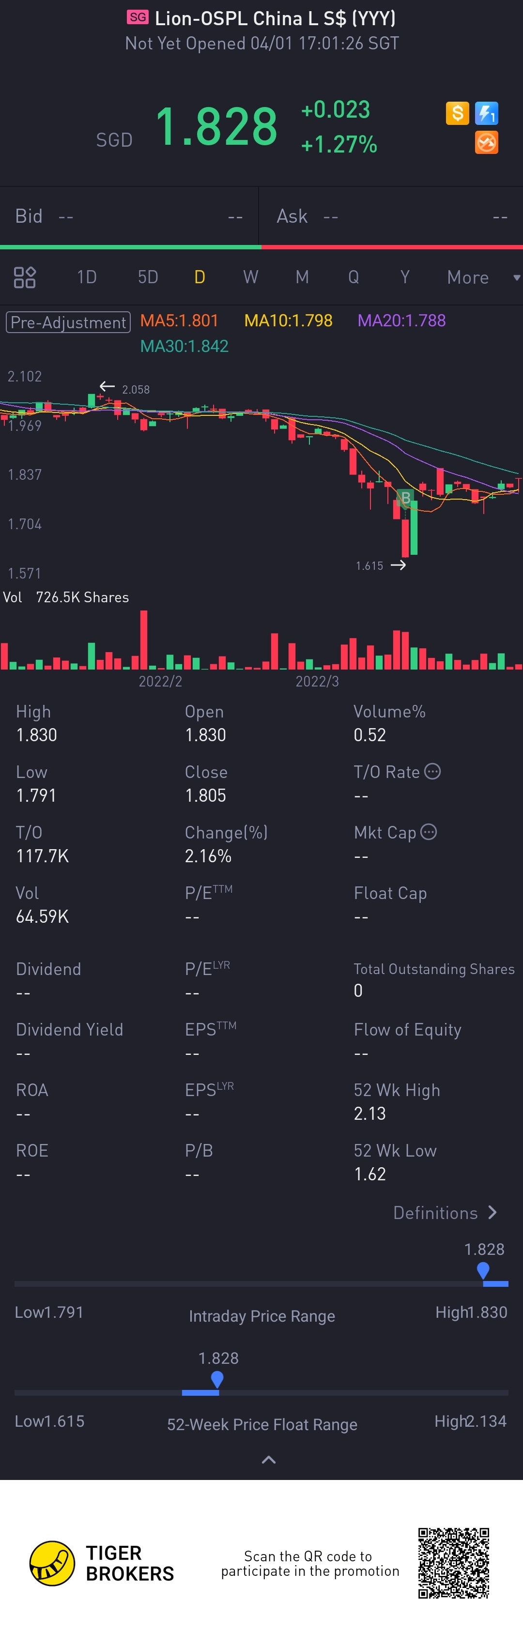Tap the T/O Rate info icon
Image resolution: width=523 pixels, height=1647 pixels.
click(433, 771)
